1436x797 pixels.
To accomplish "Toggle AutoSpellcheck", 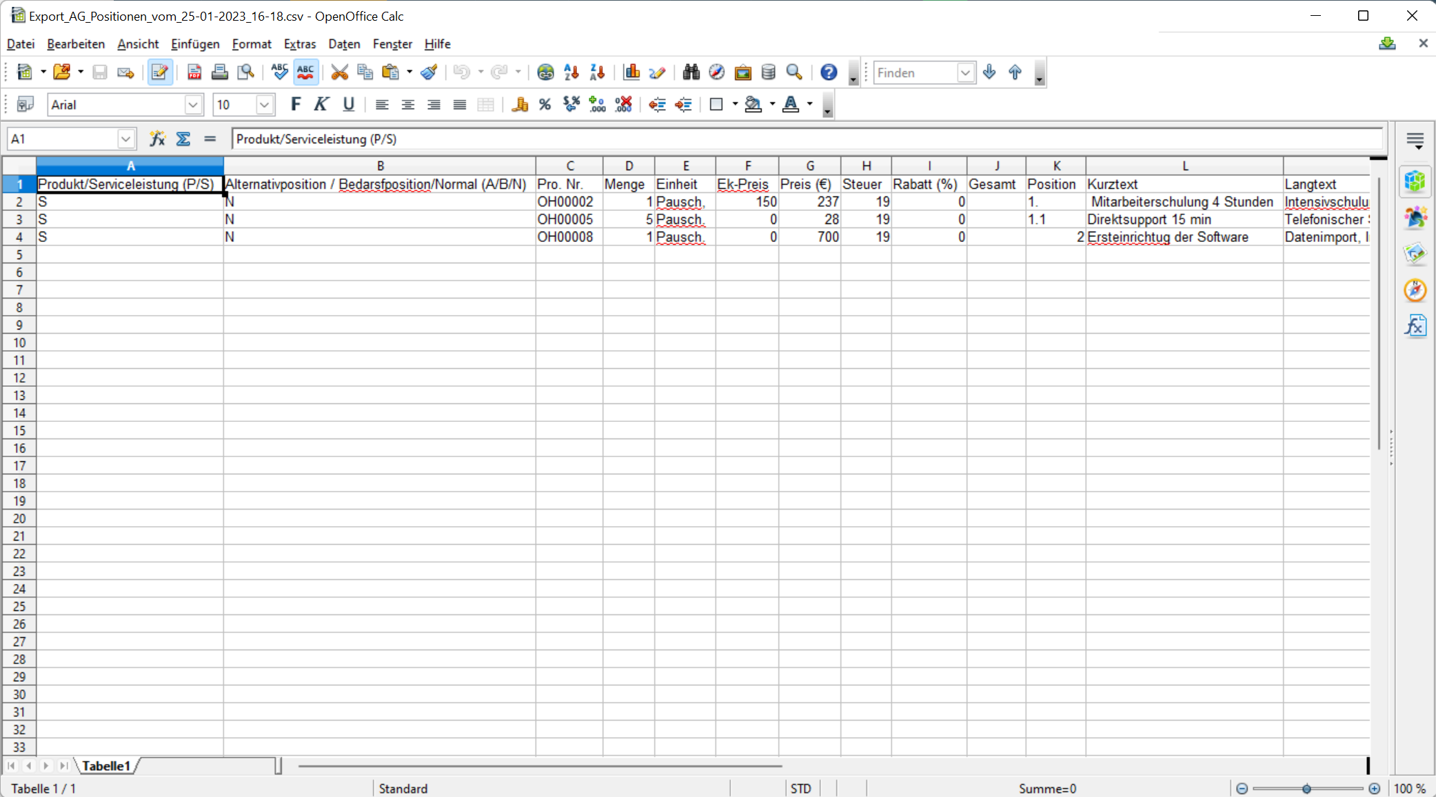I will click(x=305, y=72).
